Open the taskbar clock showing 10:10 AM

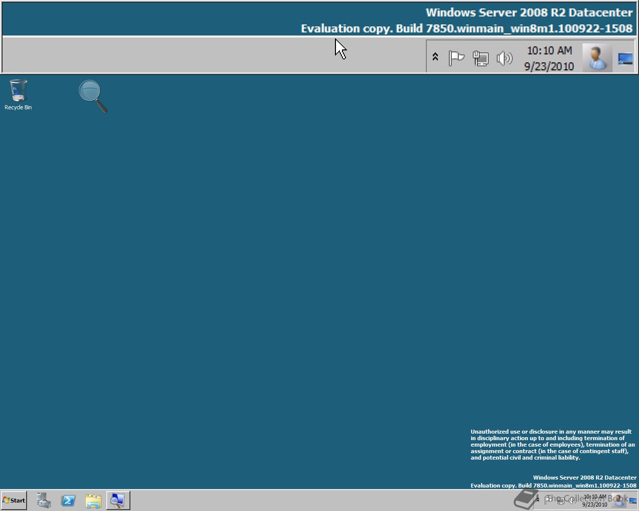[595, 501]
